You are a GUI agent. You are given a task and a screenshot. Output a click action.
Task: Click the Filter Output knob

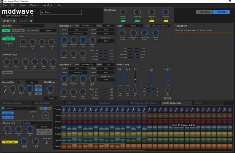pyautogui.click(x=156, y=33)
